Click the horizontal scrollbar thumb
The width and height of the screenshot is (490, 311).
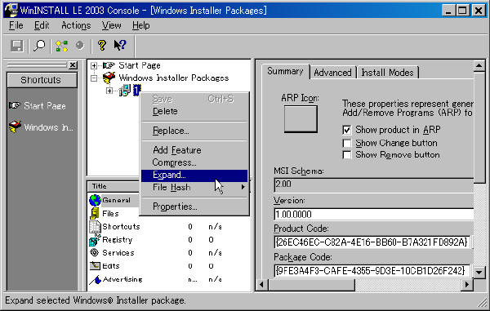pos(311,284)
